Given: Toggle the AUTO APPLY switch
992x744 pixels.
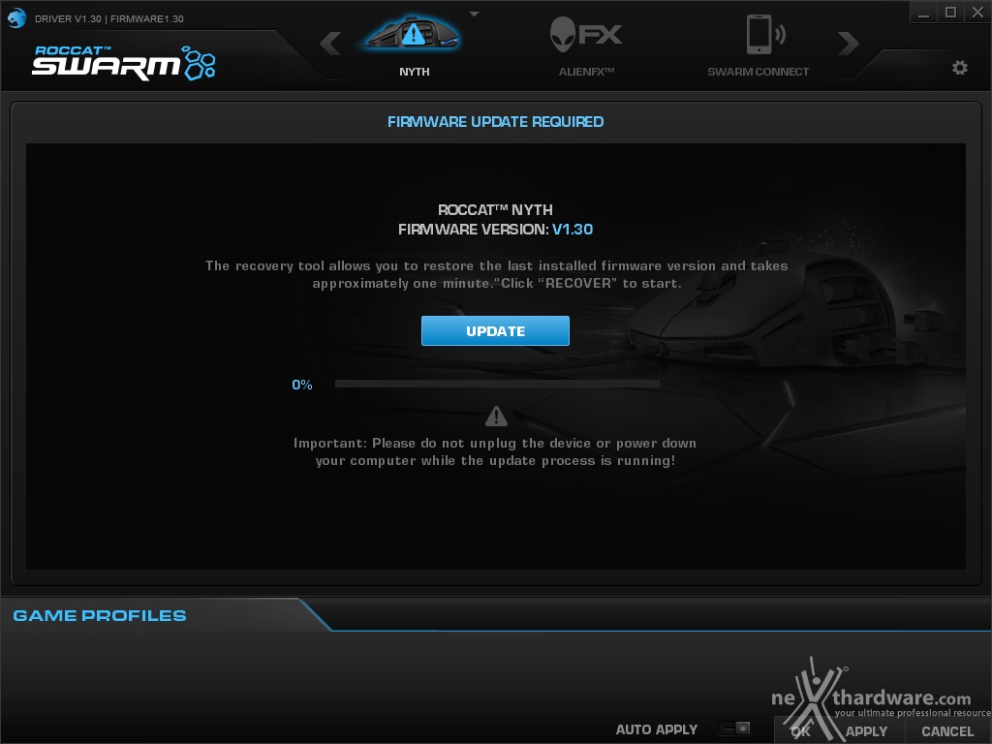Looking at the screenshot, I should point(734,728).
